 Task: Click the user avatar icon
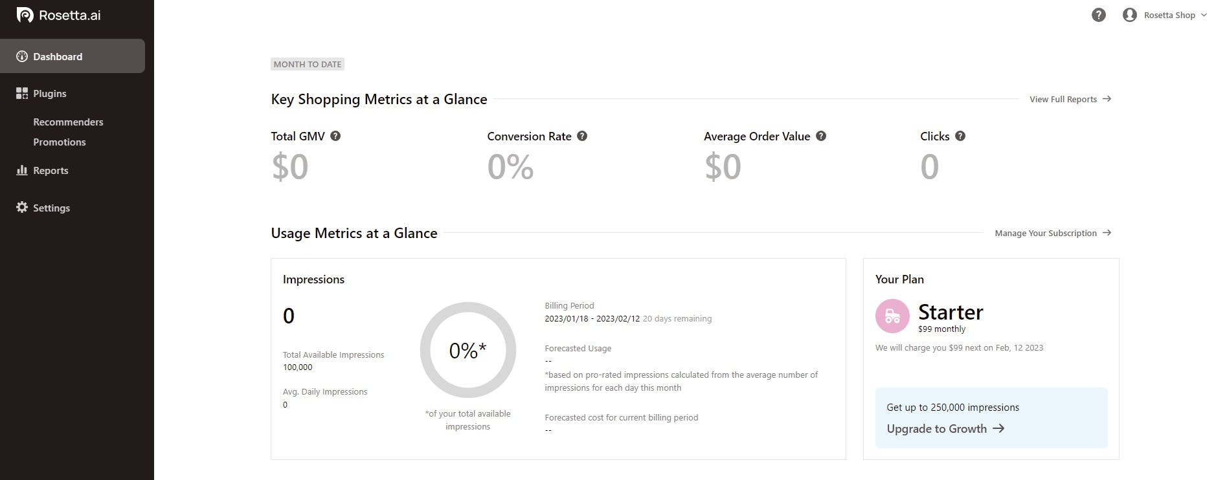(1129, 14)
